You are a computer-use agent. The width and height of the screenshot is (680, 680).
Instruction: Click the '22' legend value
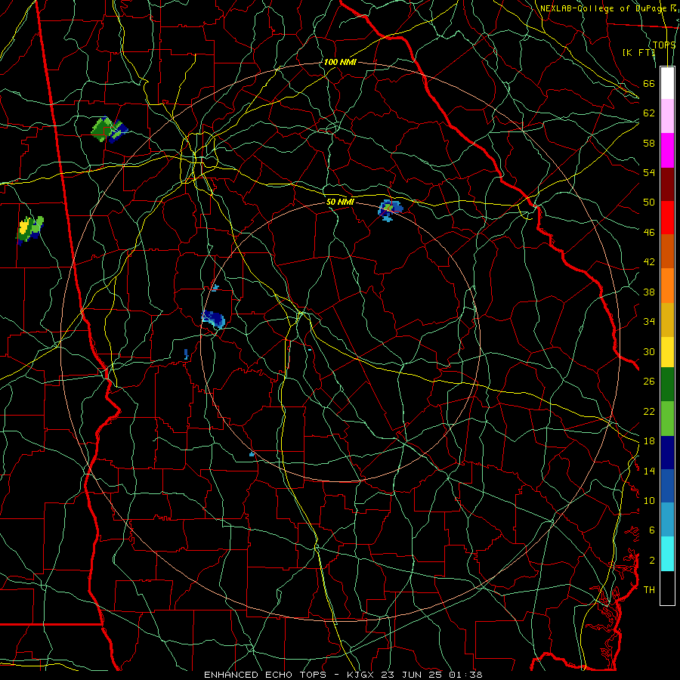click(x=649, y=411)
